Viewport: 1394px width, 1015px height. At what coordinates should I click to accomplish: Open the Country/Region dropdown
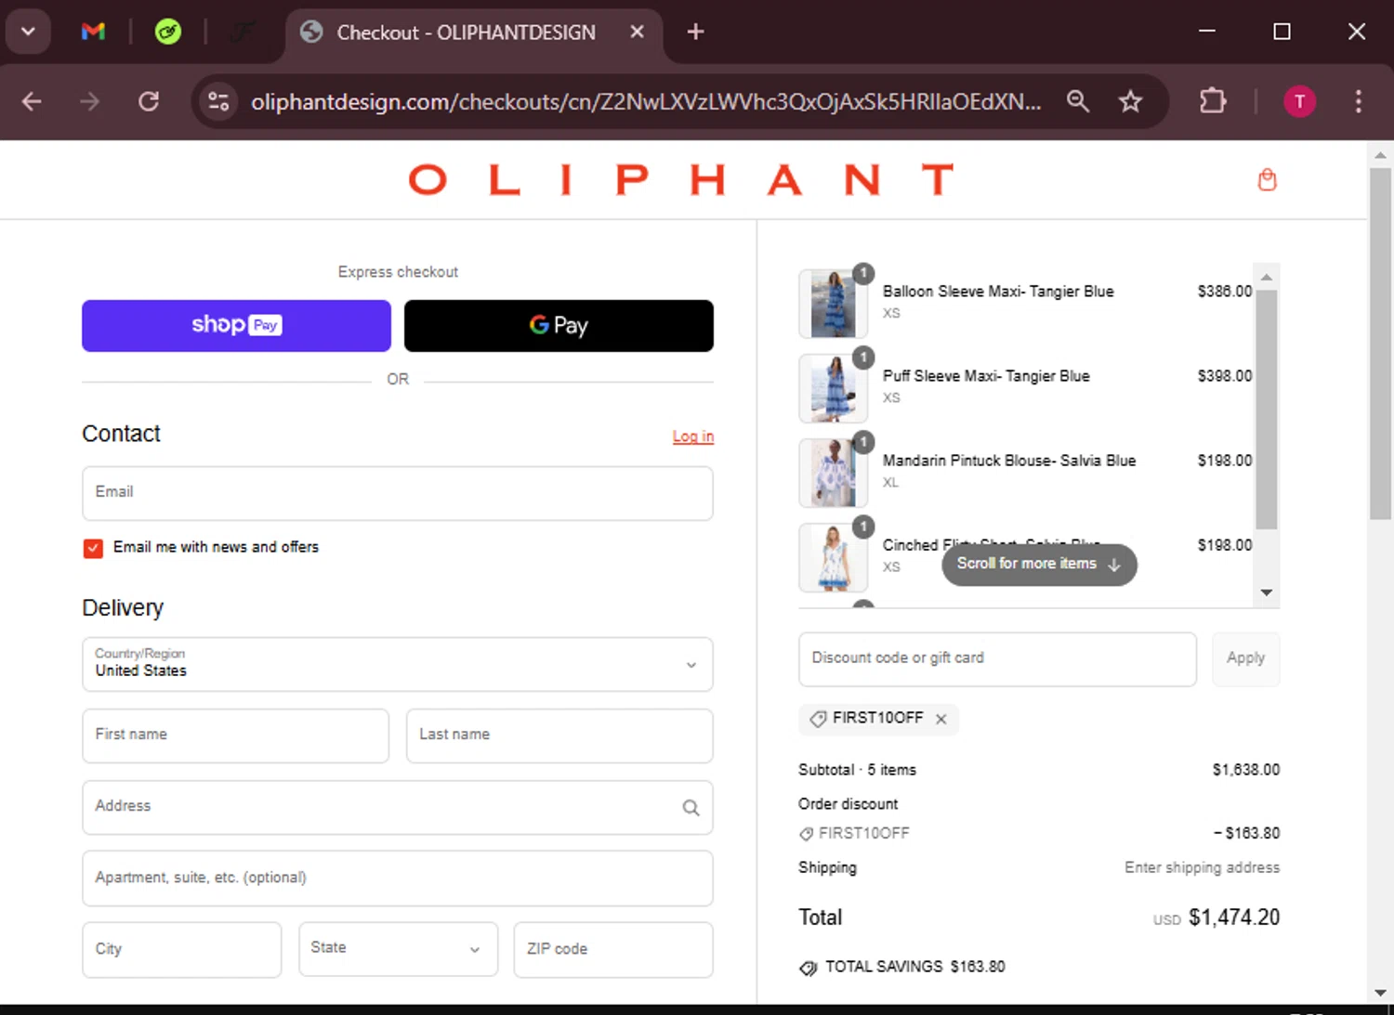(x=398, y=664)
